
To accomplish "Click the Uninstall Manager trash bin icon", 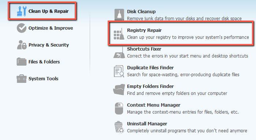I will (119, 127).
